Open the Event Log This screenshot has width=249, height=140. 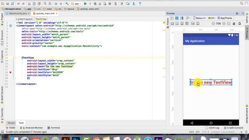point(212,128)
